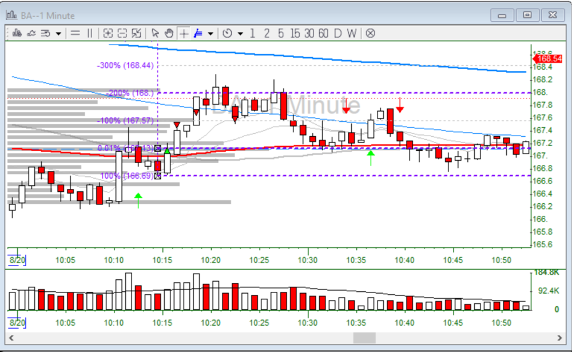Select the 60 minute timeframe
Screen dimensions: 572x352
[323, 33]
